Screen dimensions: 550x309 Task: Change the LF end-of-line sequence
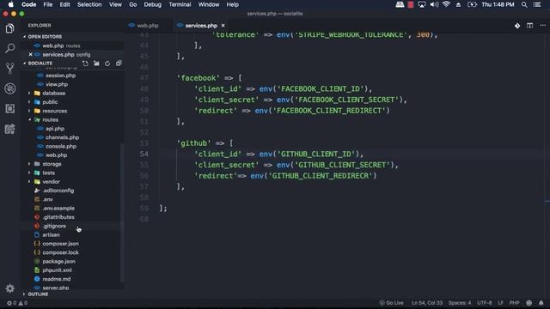click(x=500, y=303)
